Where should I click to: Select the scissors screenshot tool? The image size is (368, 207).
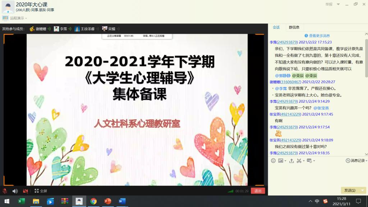pyautogui.click(x=299, y=161)
